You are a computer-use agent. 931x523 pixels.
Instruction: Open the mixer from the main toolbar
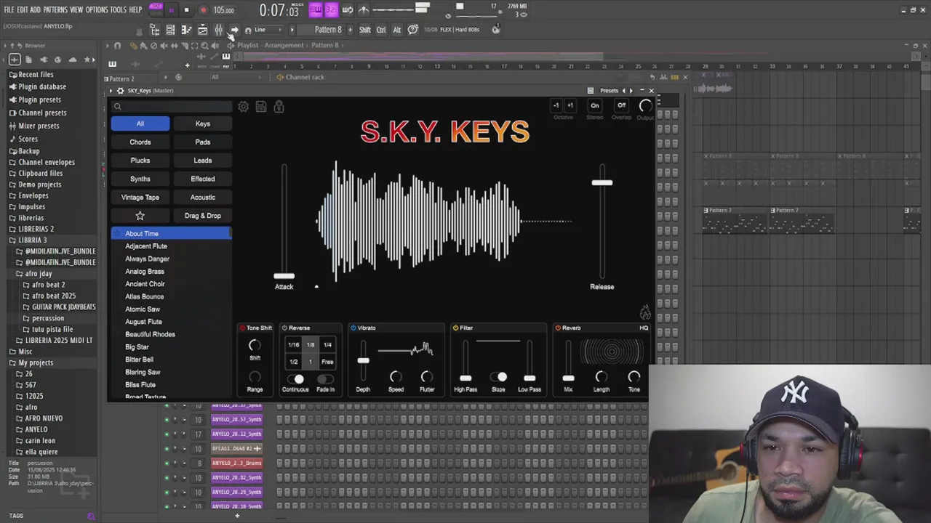(218, 30)
